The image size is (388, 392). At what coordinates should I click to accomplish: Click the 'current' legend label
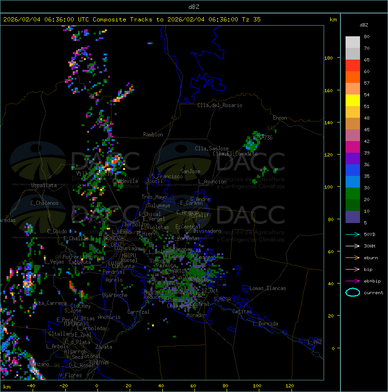374,293
